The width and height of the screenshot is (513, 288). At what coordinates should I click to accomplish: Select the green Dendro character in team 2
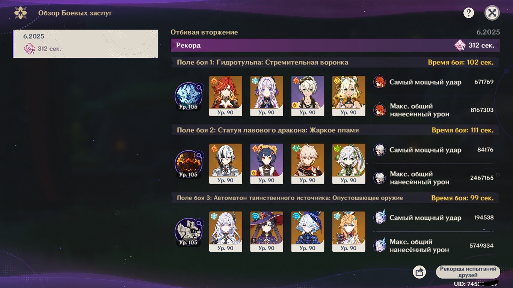[349, 164]
